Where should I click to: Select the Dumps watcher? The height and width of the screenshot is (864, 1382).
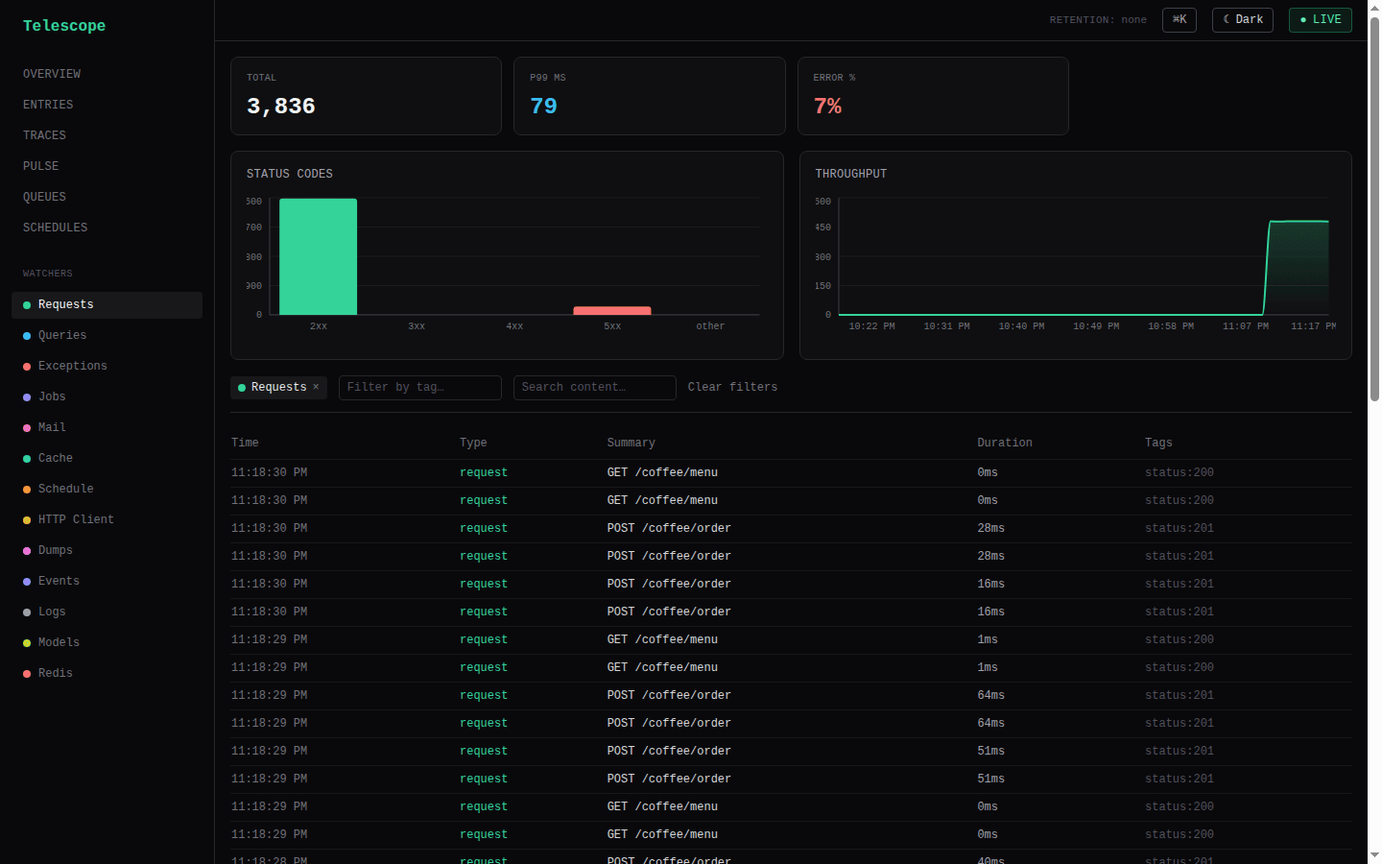pyautogui.click(x=107, y=550)
